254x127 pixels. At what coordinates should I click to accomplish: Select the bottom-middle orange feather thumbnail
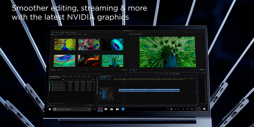click(x=89, y=60)
